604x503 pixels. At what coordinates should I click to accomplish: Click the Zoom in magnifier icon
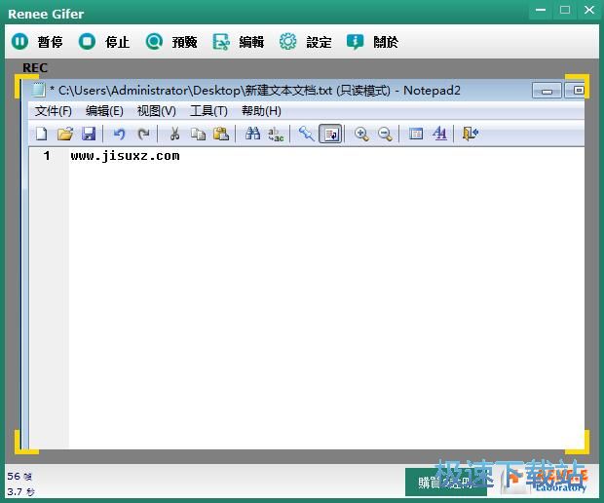click(361, 134)
